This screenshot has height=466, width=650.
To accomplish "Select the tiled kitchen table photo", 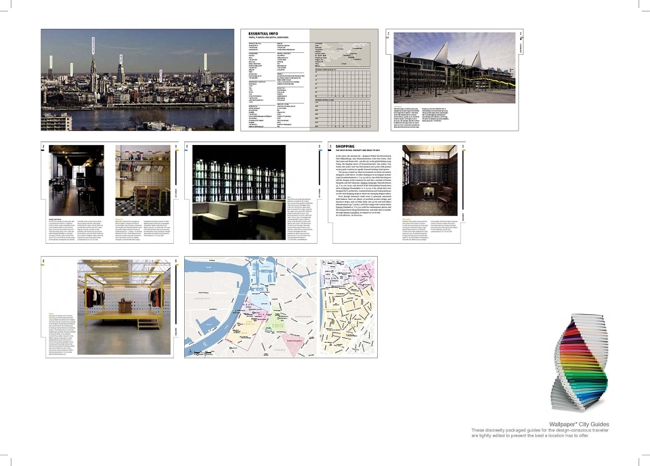I will 143,180.
